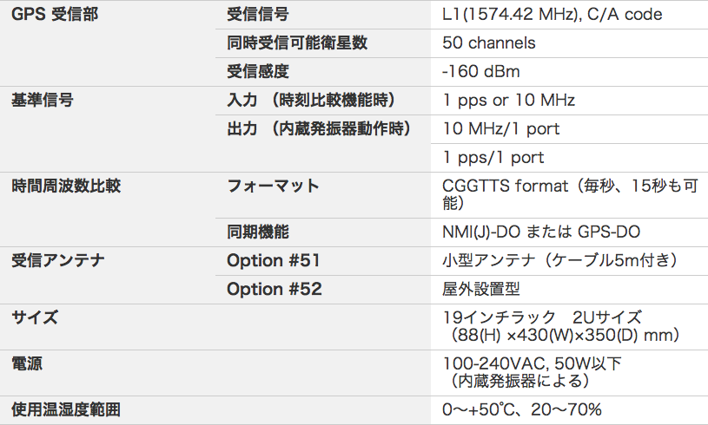The image size is (708, 425).
Task: Click the 出力 (内蔵発振器動作時) label
Action: [x=318, y=128]
